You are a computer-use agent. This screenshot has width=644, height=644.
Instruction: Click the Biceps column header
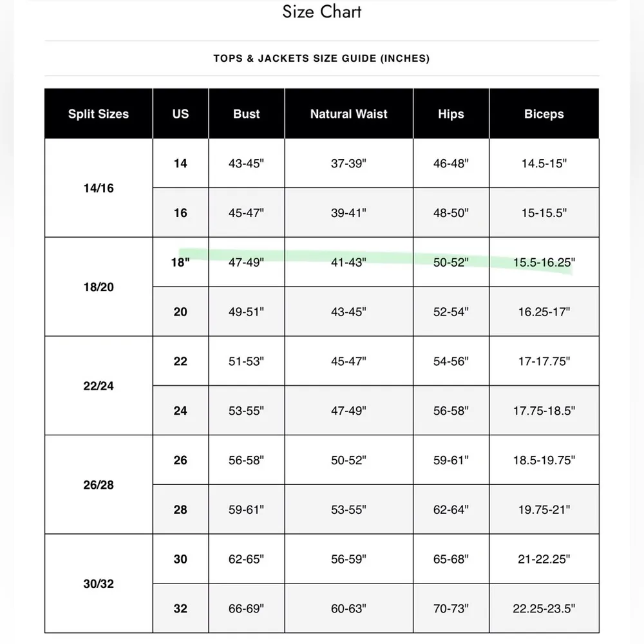[x=544, y=114]
